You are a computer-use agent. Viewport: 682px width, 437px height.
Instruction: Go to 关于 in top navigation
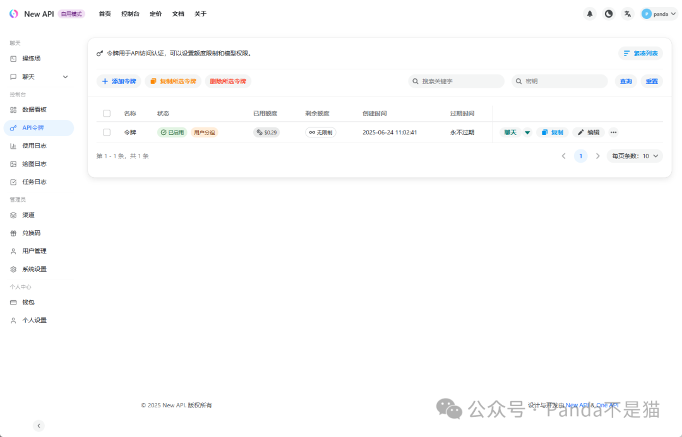click(201, 14)
